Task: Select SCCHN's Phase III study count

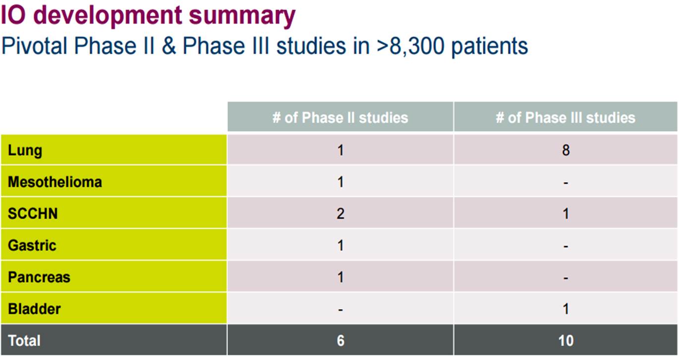Action: pyautogui.click(x=566, y=213)
